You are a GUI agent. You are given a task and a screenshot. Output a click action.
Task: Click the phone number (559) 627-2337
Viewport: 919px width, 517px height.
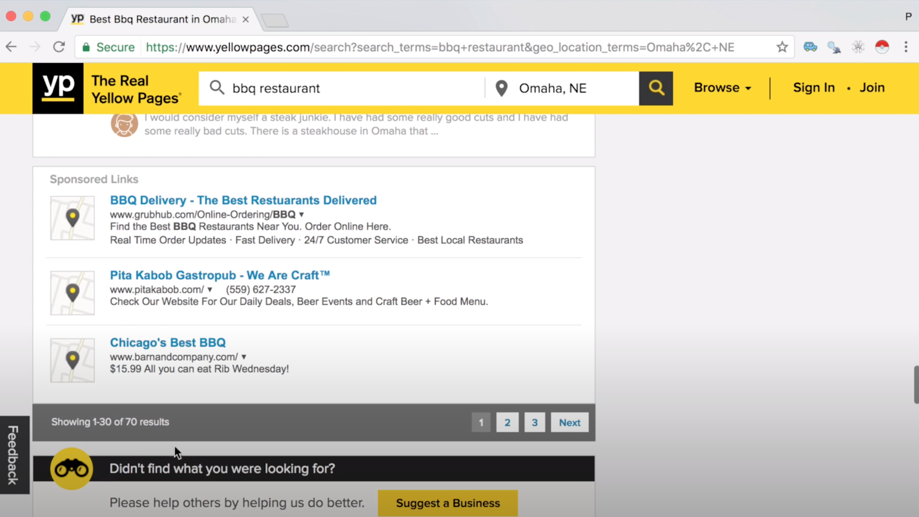[261, 290]
